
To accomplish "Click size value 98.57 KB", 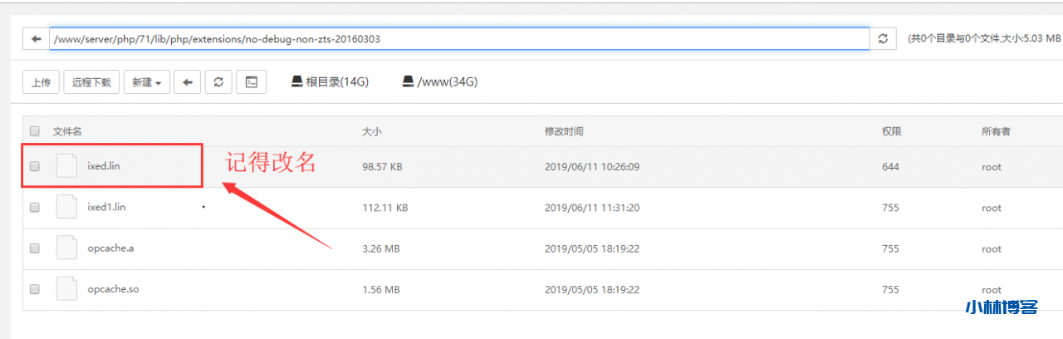I will (382, 167).
